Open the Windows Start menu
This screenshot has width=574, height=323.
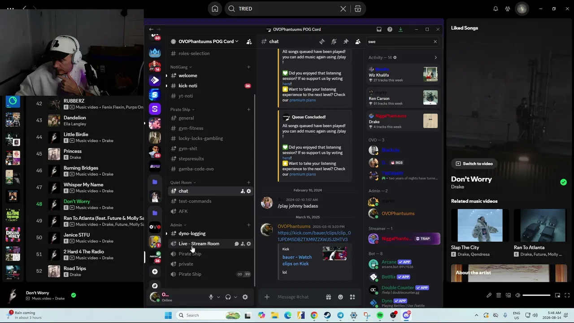pos(168,315)
